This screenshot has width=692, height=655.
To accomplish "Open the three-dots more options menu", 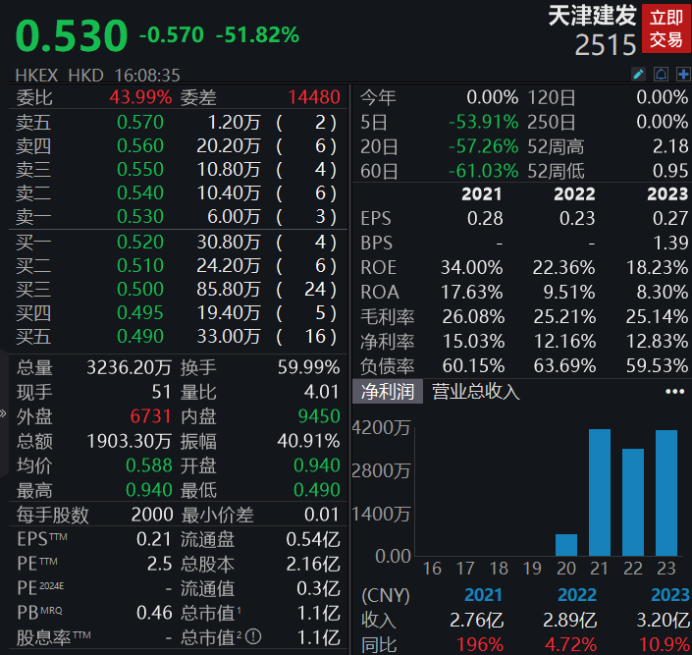I will 674,391.
